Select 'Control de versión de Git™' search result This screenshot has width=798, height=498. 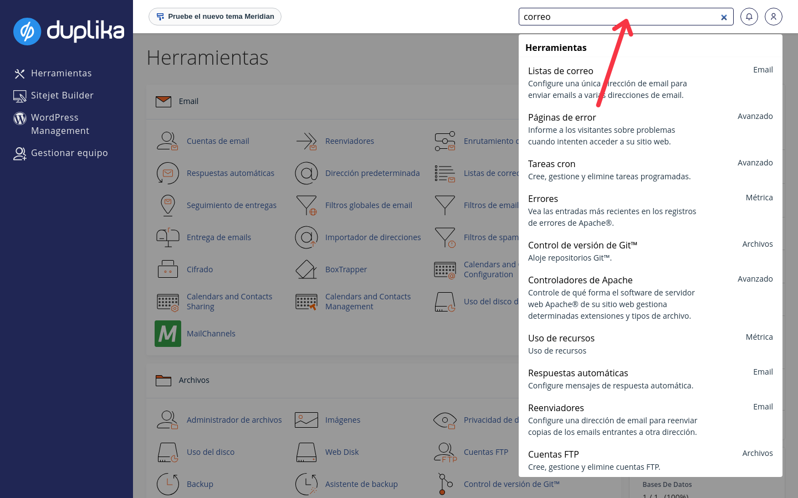coord(651,251)
